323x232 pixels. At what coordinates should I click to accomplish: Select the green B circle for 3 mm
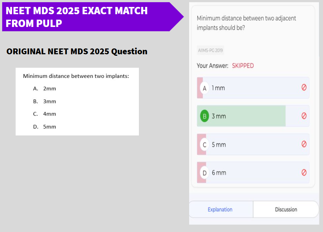point(204,116)
